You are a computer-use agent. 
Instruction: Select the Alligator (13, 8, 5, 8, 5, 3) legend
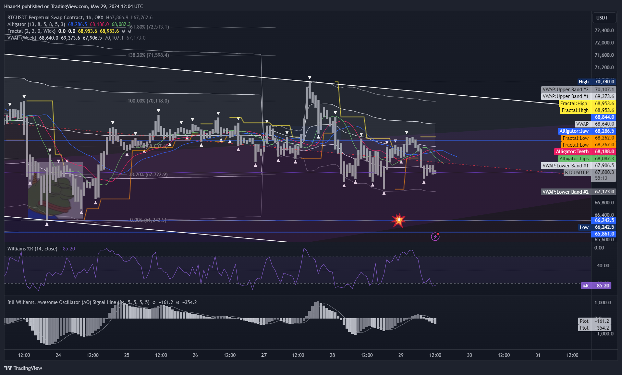coord(36,24)
